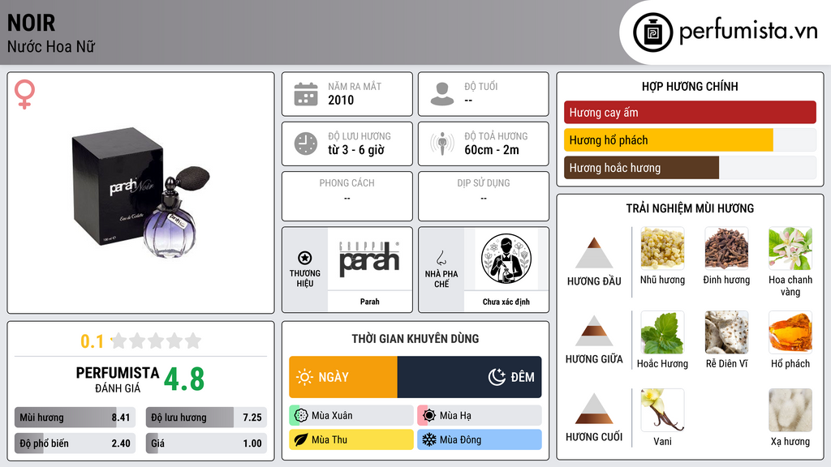Click the green 4.8 Perfumista rating

point(184,379)
